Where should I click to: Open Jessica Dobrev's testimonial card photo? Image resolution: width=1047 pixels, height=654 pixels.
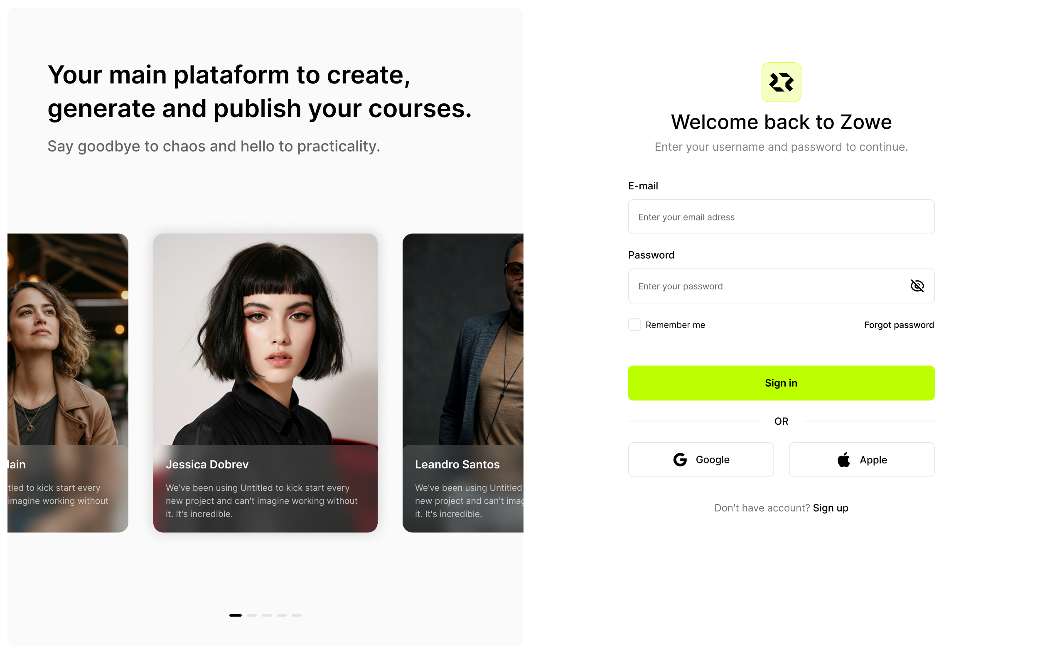coord(265,339)
